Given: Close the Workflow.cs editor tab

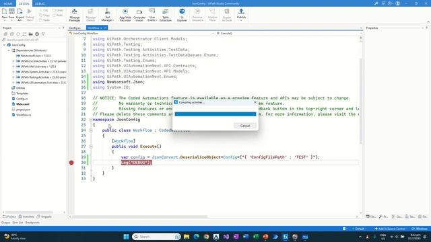Looking at the screenshot, I should 105,28.
